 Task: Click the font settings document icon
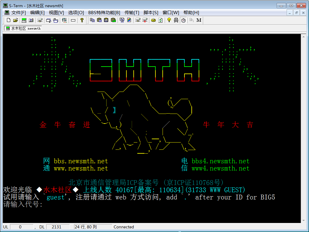click(122, 20)
